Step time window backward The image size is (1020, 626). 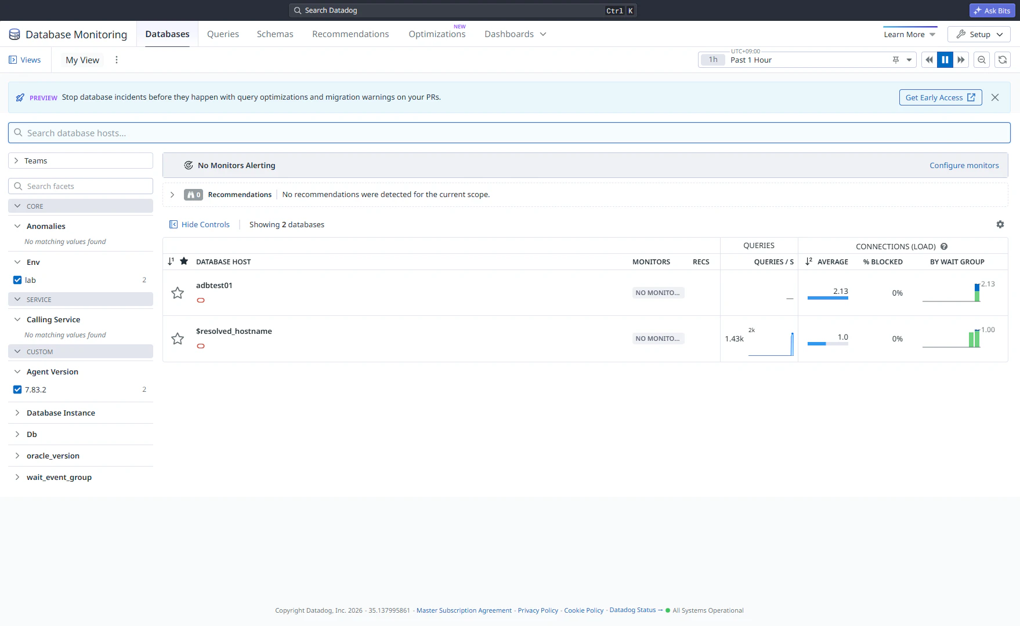[x=929, y=60]
